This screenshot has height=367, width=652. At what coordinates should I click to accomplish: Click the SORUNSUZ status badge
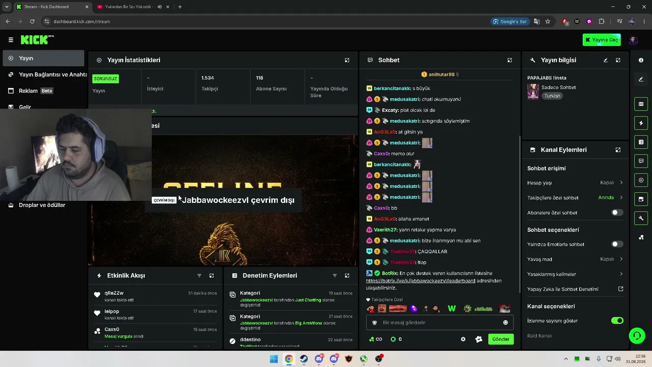[105, 79]
